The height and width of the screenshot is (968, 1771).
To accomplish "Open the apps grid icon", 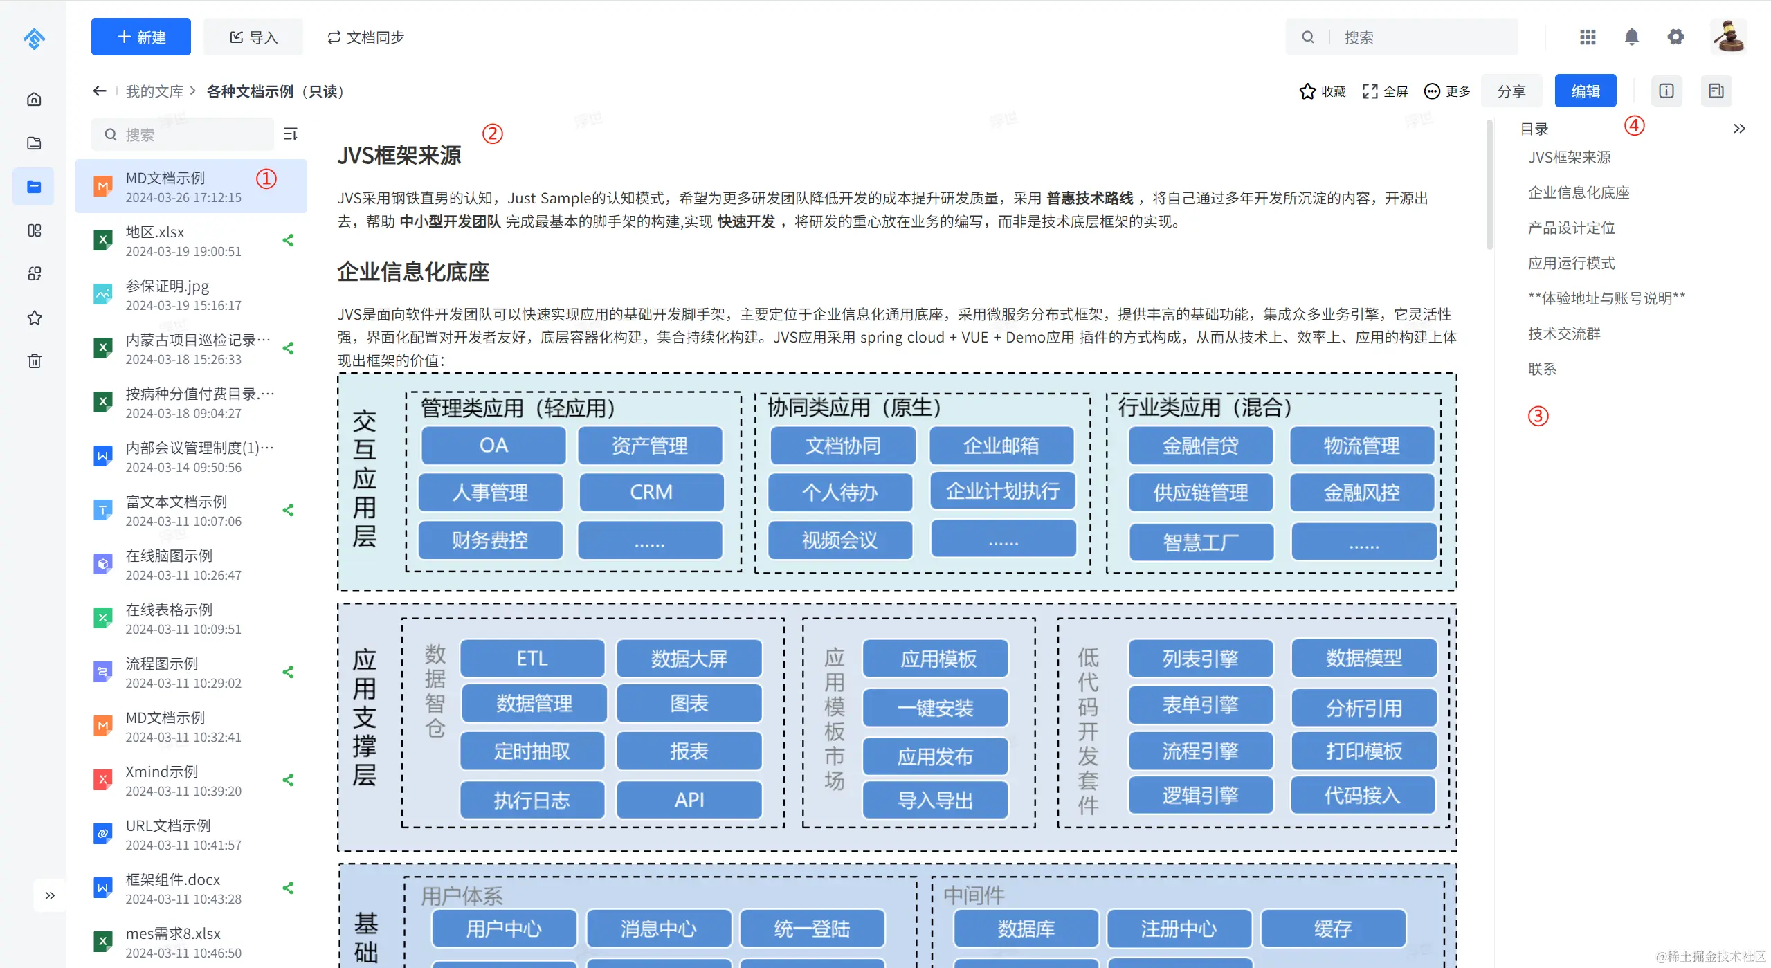I will click(x=1588, y=37).
